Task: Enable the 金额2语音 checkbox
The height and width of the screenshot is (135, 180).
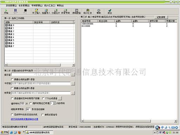Action: [x=12, y=88]
